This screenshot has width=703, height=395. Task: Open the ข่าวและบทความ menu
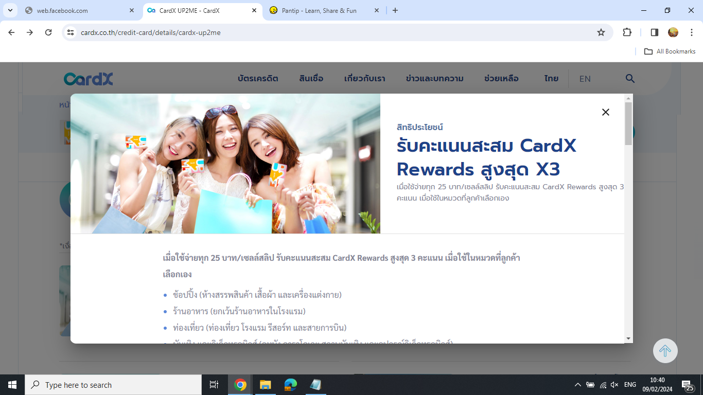click(434, 79)
